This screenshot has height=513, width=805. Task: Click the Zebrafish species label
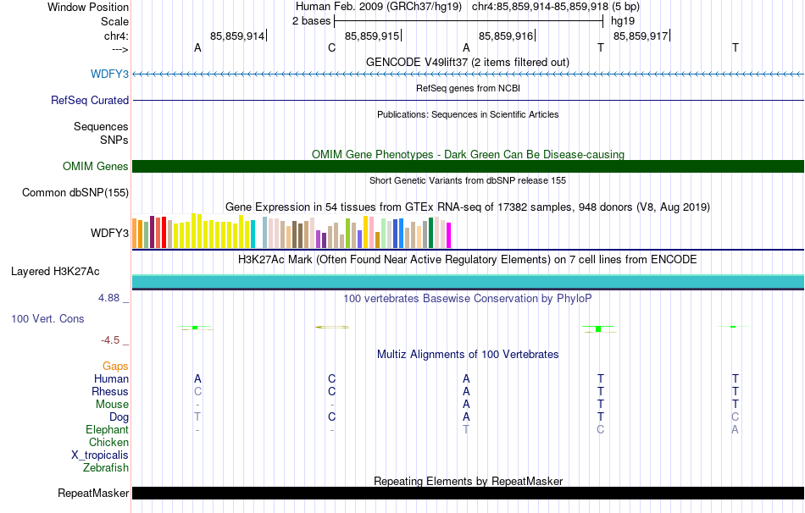106,467
